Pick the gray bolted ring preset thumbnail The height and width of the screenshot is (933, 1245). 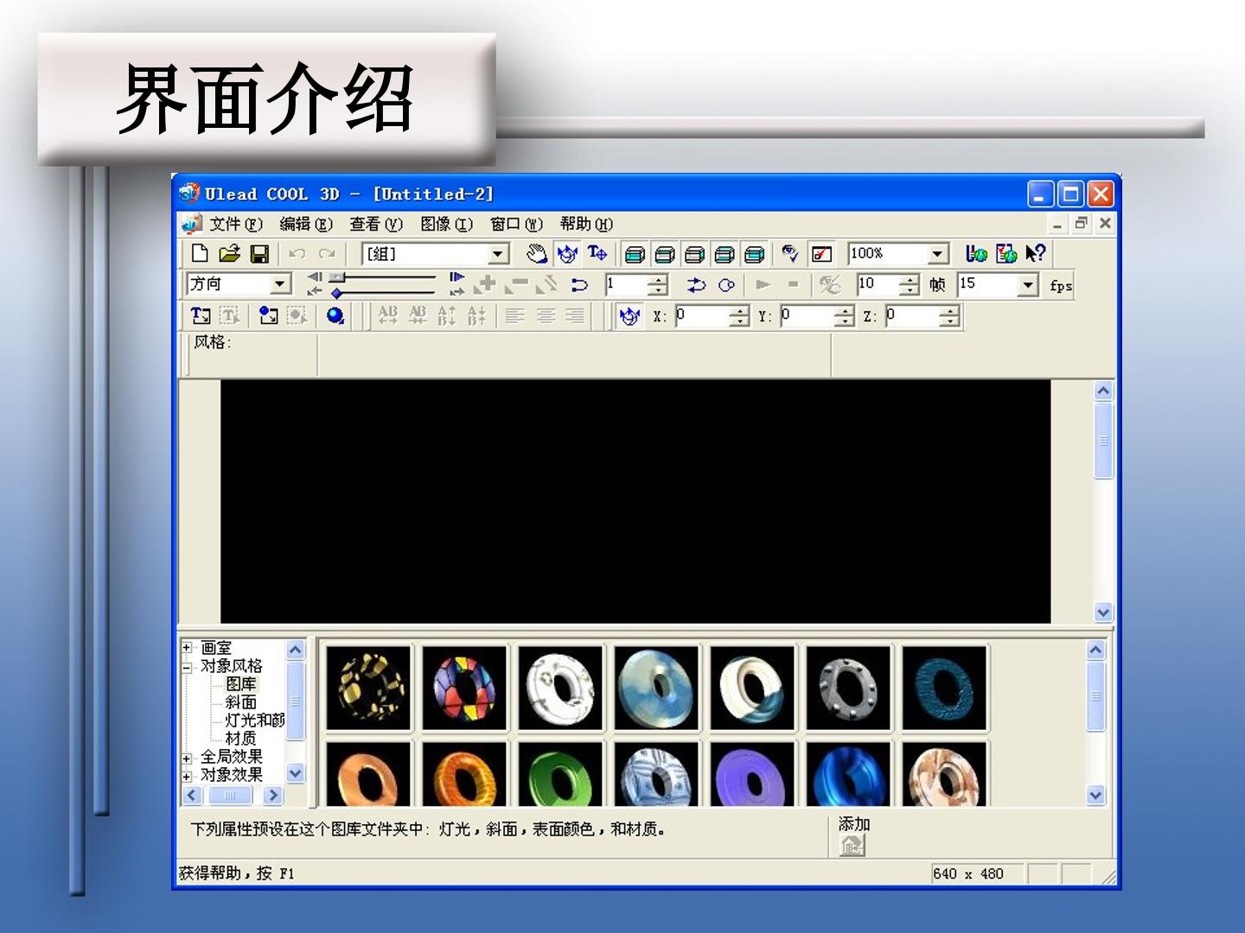point(848,688)
